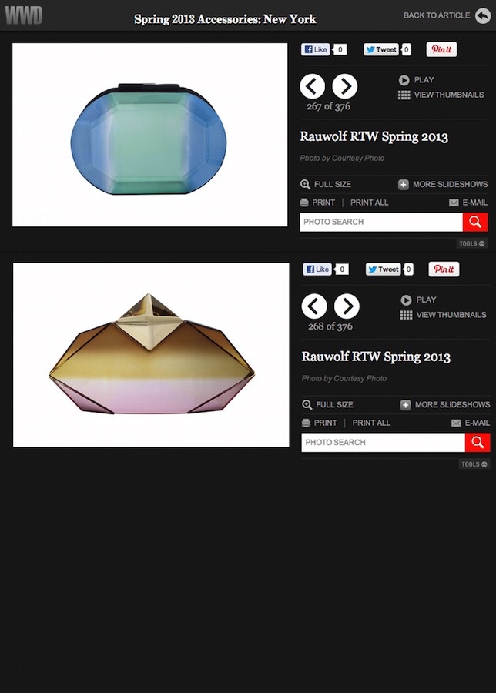This screenshot has width=496, height=693.
Task: Click printer icon next to Print in bottom panel
Action: click(306, 423)
